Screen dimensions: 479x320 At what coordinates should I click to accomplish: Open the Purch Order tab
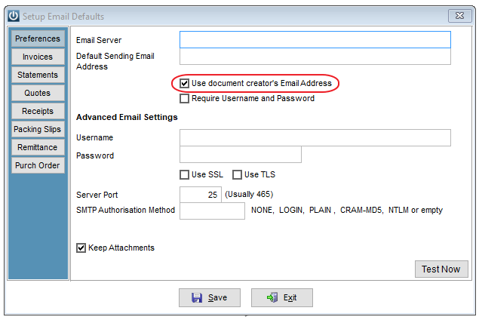pos(38,165)
